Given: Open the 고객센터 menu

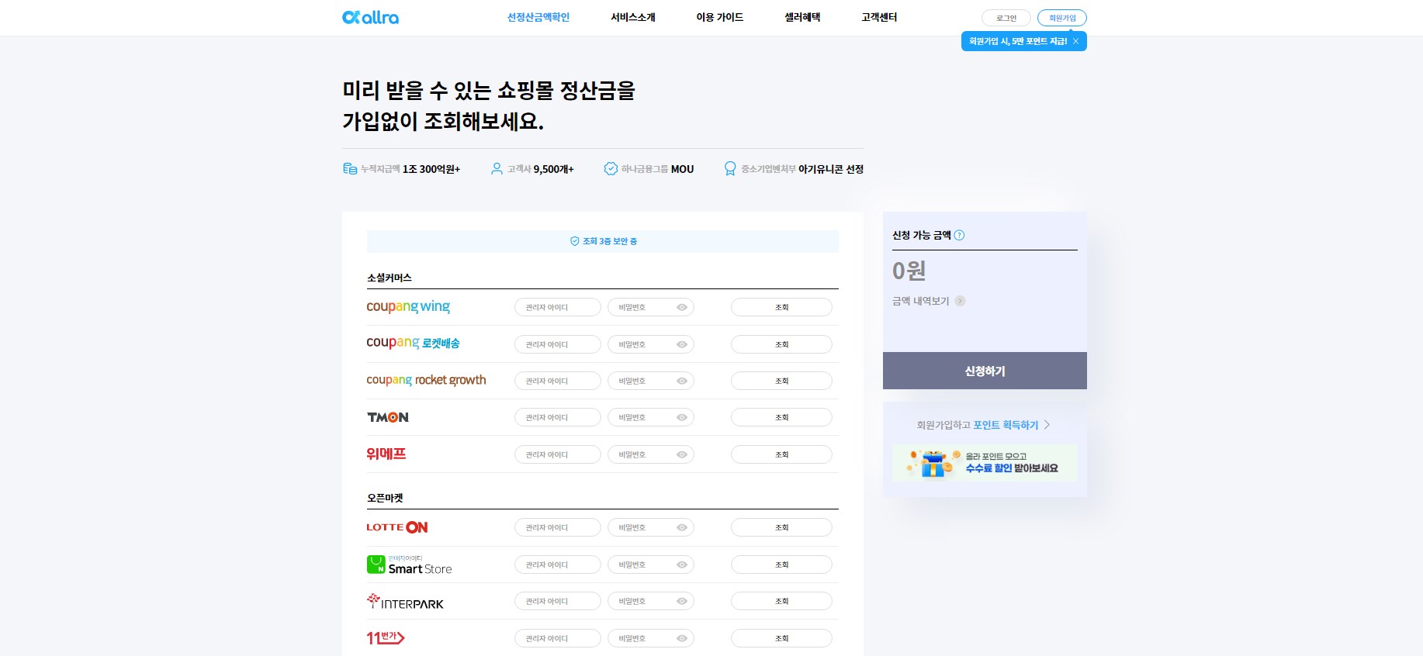Looking at the screenshot, I should (x=879, y=17).
